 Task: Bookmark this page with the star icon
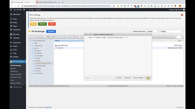[x=114, y=6]
